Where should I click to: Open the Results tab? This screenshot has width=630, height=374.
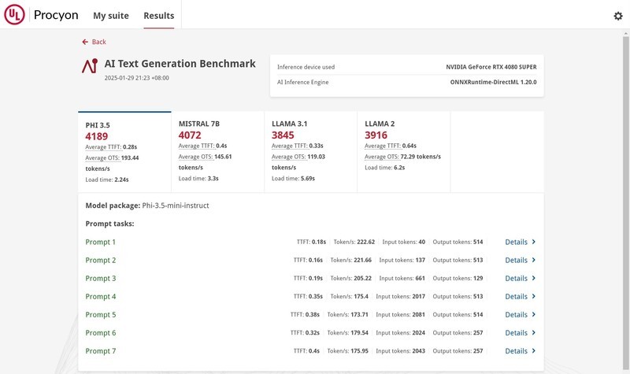pos(159,16)
